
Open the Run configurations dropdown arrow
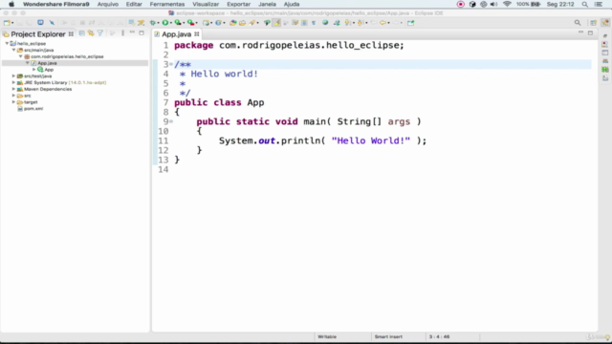[x=171, y=23]
